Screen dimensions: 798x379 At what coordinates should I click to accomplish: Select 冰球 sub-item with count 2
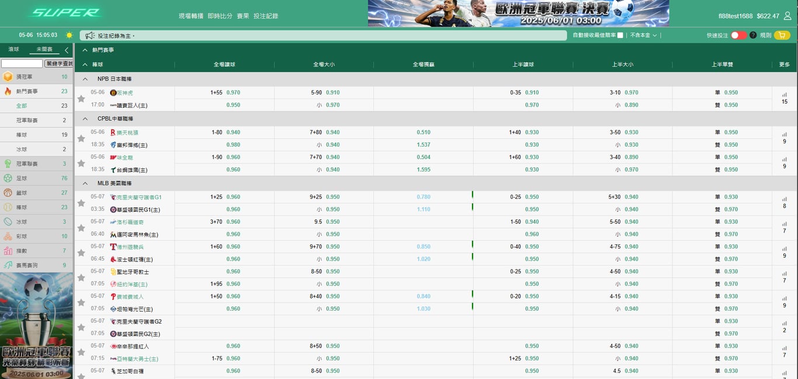(x=37, y=149)
